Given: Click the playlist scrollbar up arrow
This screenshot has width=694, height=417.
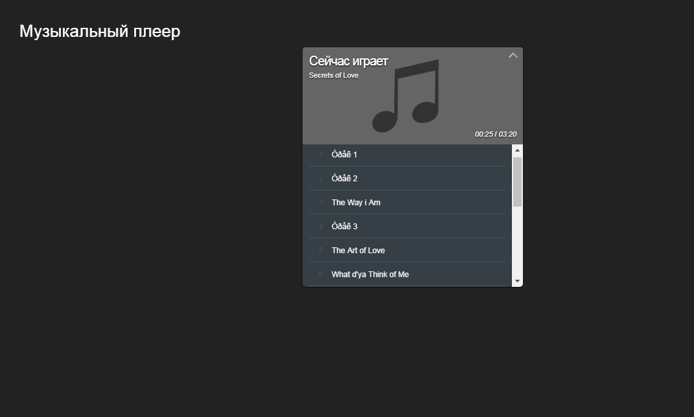Looking at the screenshot, I should pyautogui.click(x=517, y=150).
